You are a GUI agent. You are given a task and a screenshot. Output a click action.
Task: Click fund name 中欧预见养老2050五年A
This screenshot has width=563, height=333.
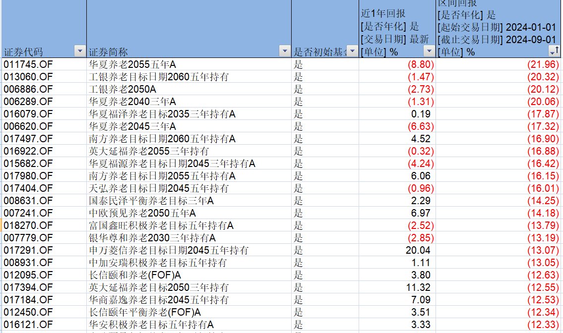(142, 213)
